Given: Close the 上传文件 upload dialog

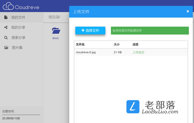Looking at the screenshot, I should [x=188, y=11].
